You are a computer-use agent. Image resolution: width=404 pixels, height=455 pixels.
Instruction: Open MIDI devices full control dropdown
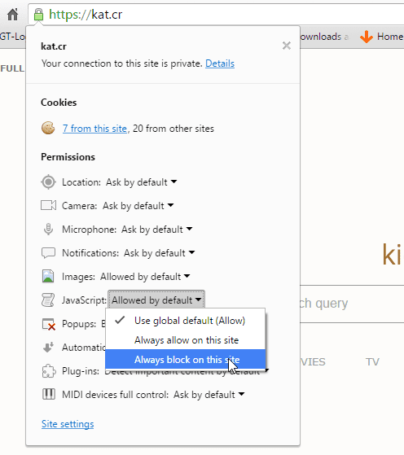[x=209, y=395]
